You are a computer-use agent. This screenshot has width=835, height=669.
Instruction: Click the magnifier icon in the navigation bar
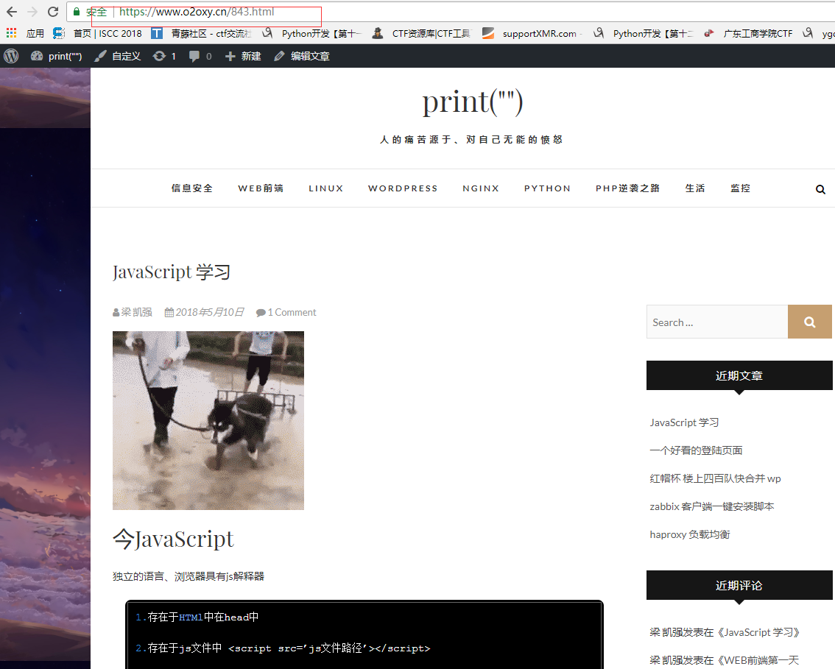click(x=820, y=189)
